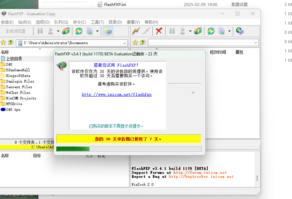Image resolution: width=292 pixels, height=199 pixels.
Task: Open local transfer mode dropdown arrow
Action: [97, 31]
